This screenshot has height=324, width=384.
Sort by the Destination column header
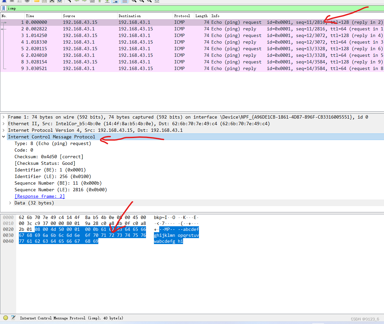click(x=145, y=16)
